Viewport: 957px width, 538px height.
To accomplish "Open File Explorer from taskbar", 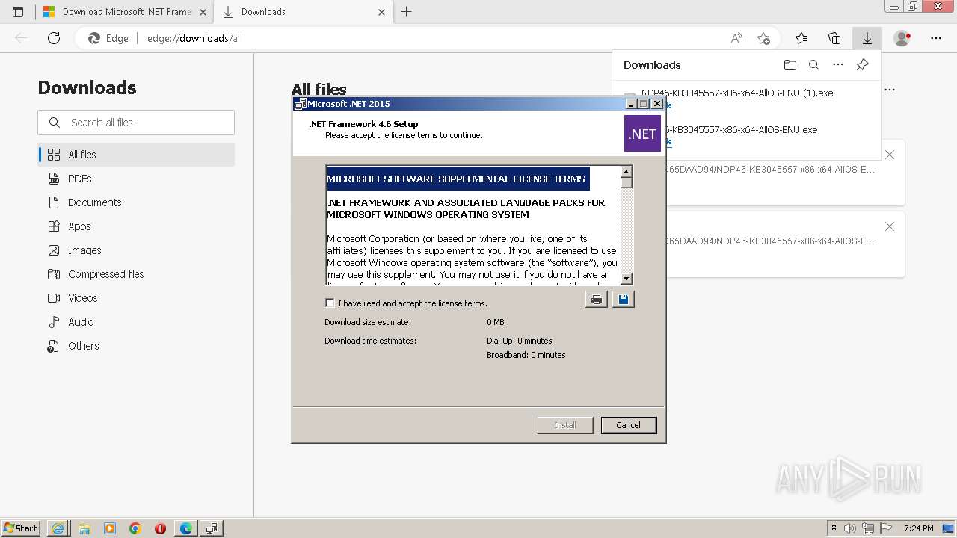I will click(x=84, y=528).
